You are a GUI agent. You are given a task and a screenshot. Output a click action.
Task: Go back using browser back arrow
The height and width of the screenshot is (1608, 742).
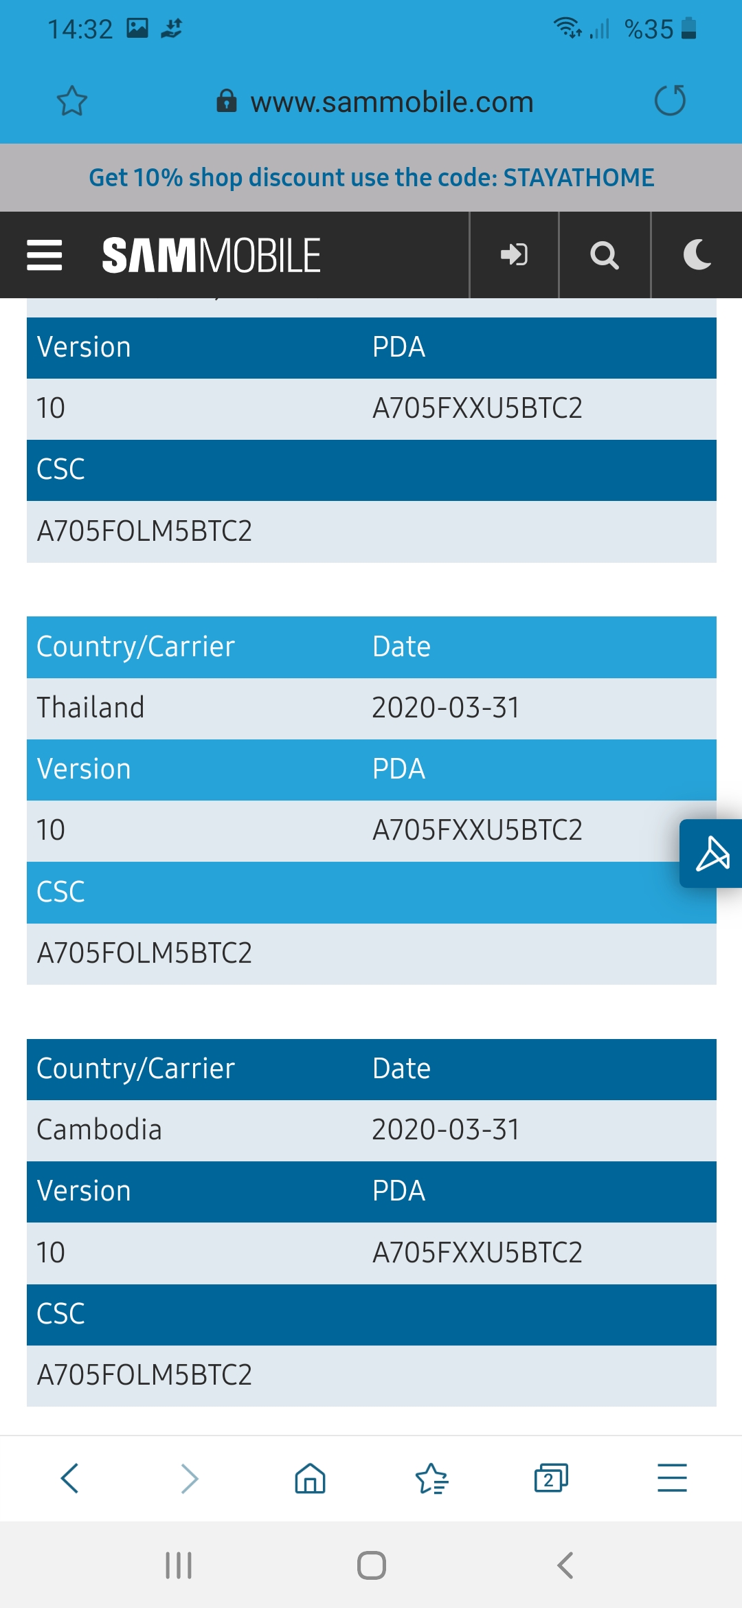[70, 1478]
